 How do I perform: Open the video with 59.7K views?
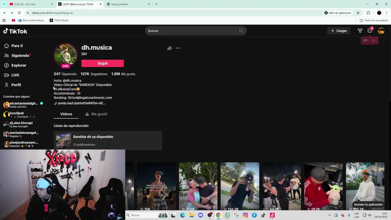(x=323, y=186)
